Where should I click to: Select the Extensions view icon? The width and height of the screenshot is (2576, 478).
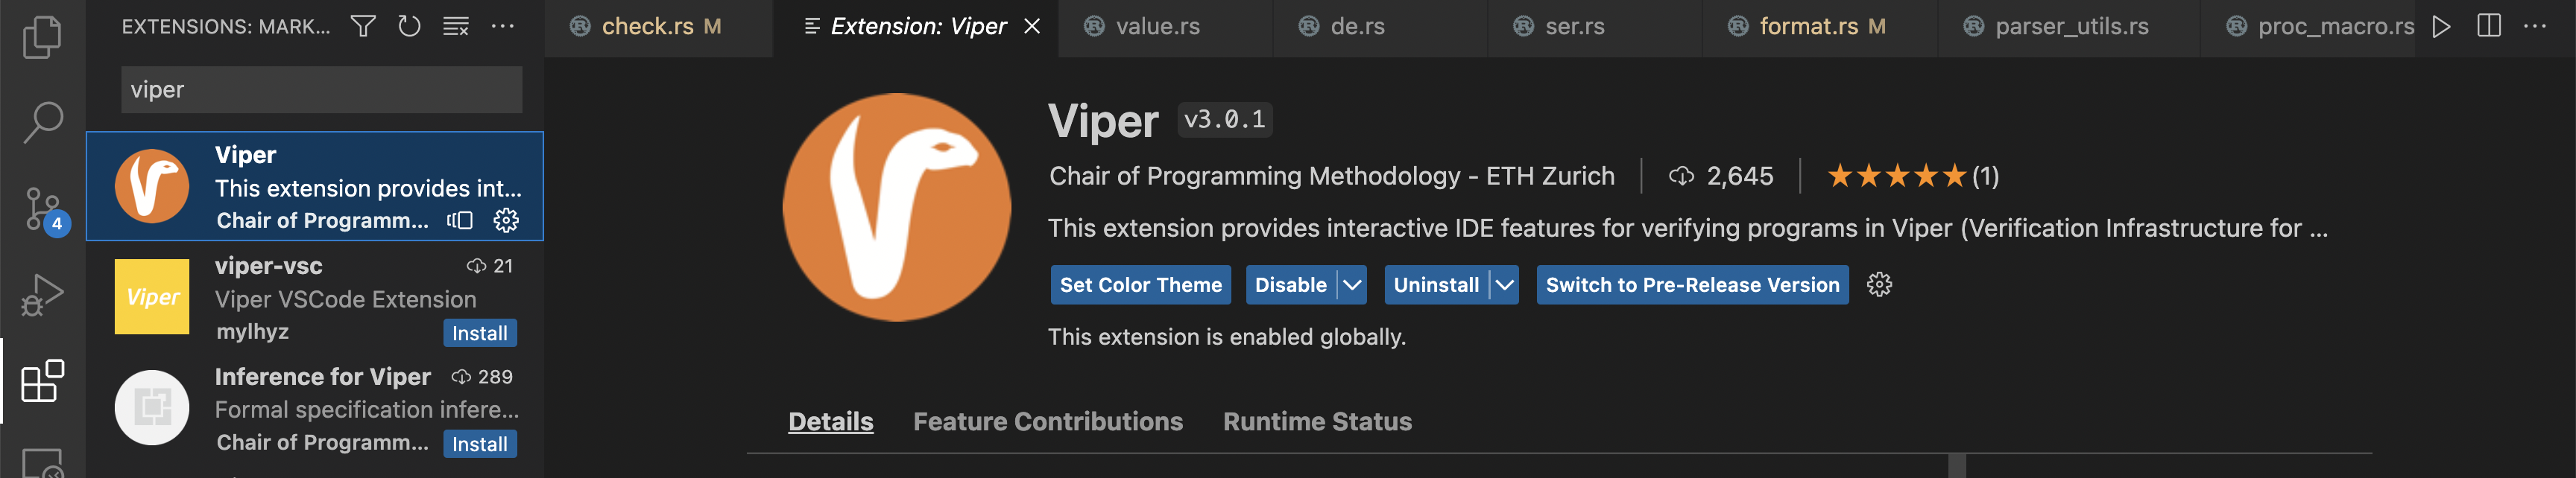(42, 381)
